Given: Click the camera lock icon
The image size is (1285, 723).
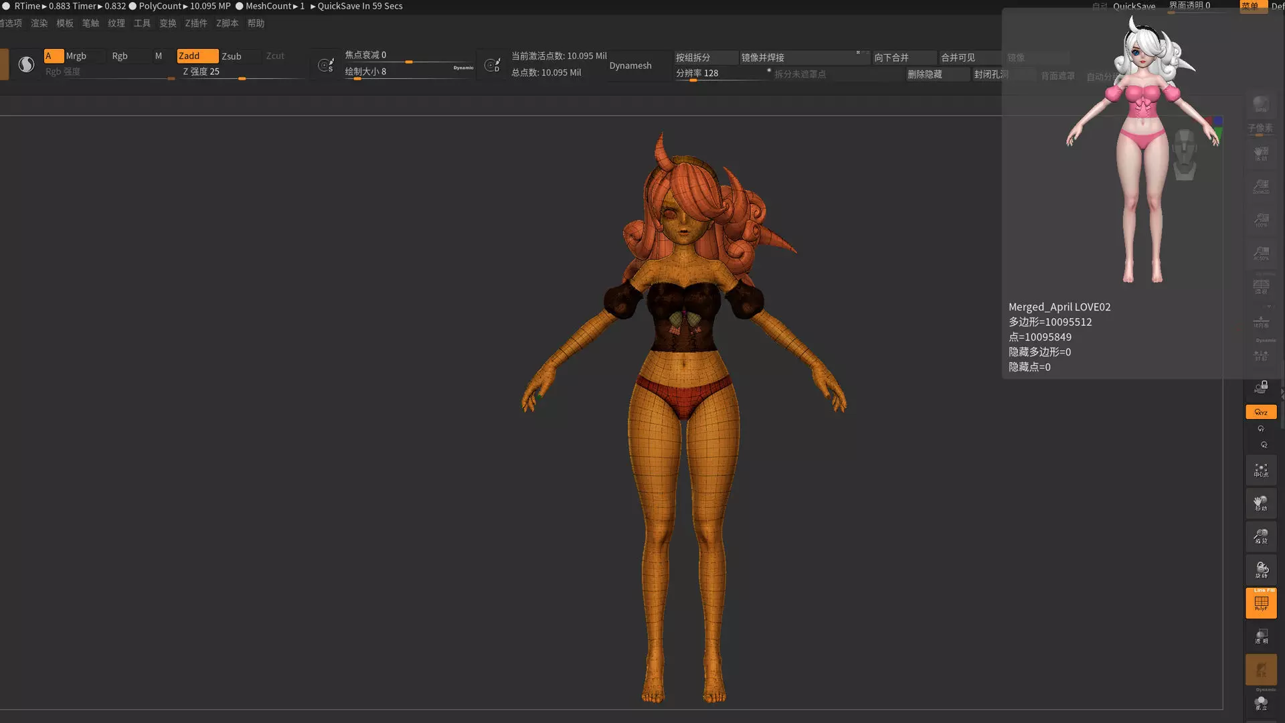Looking at the screenshot, I should [1261, 387].
